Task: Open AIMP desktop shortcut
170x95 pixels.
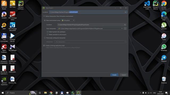Action: point(4,26)
